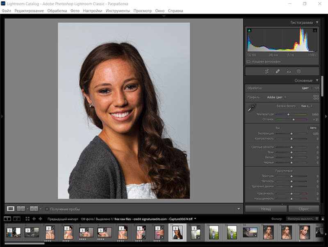Screen dimensions: 328x247
Task: Expand the left panel via edge arrow
Action: [2, 116]
